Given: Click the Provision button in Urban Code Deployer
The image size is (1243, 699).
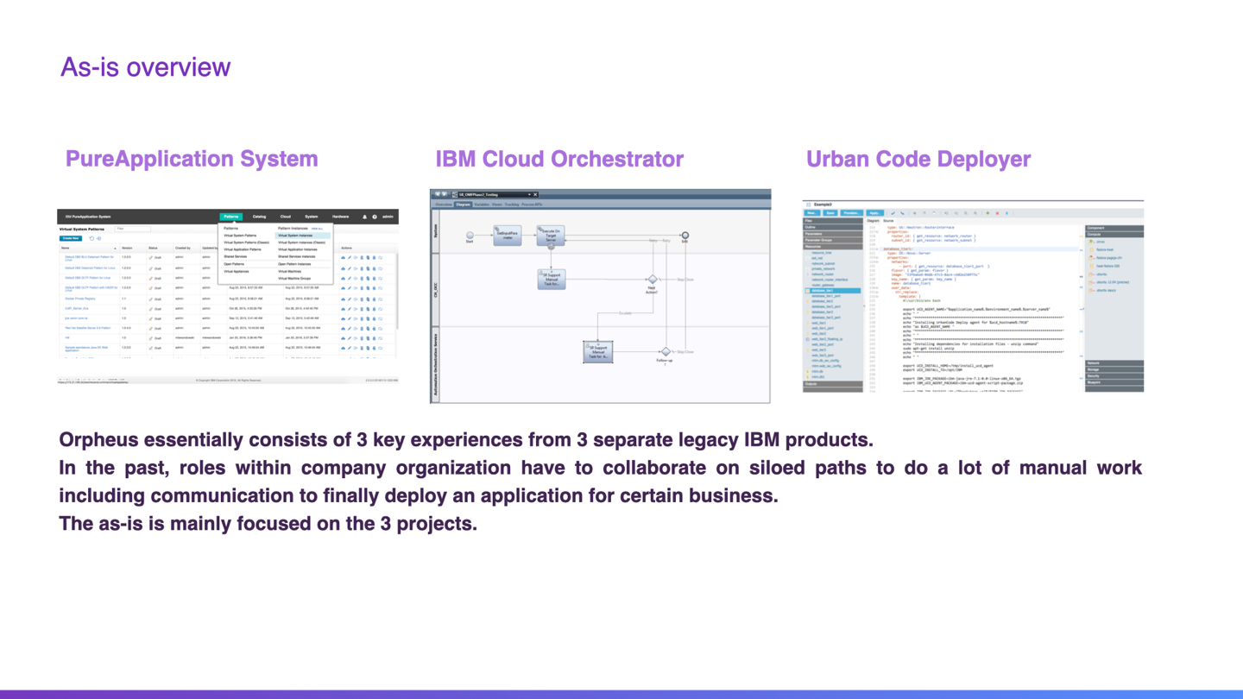Looking at the screenshot, I should (x=852, y=212).
